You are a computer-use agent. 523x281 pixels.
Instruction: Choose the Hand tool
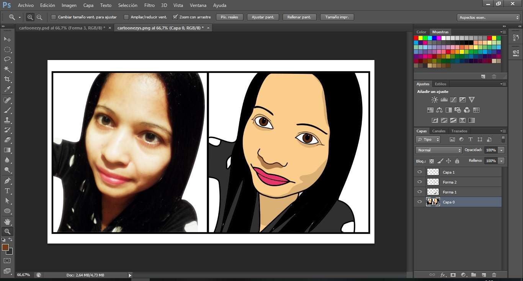(7, 221)
